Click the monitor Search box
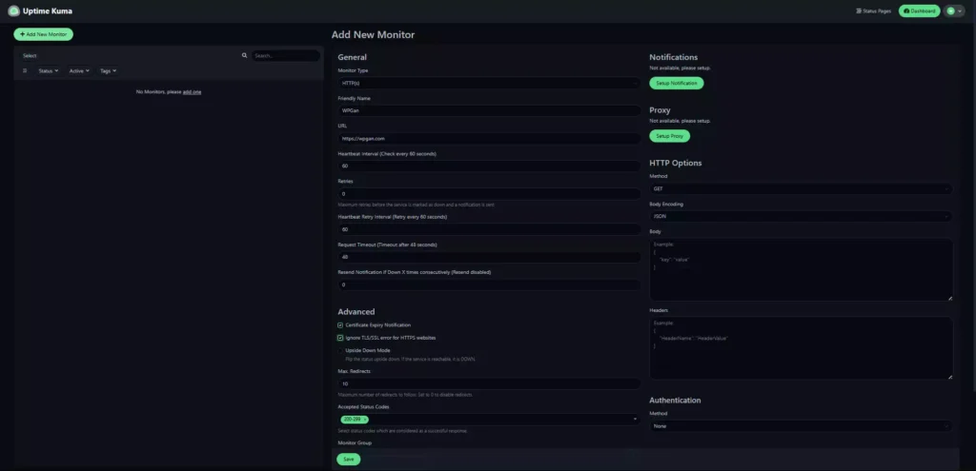This screenshot has width=976, height=471. (x=286, y=55)
